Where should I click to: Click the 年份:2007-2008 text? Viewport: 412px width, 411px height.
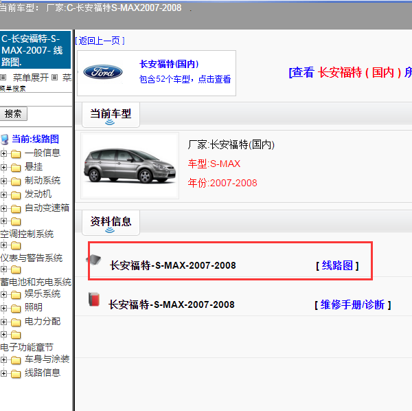(222, 183)
